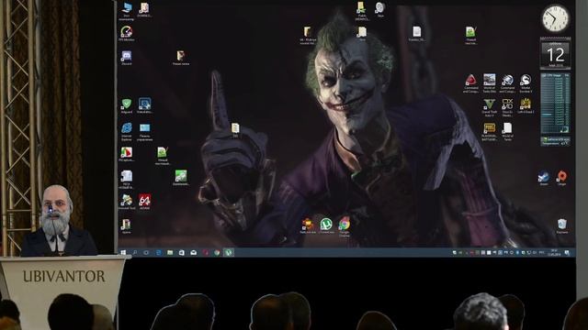Viewport: 588px width, 330px height.
Task: Launch Microsoft Edge from taskbar
Action: coord(158,253)
